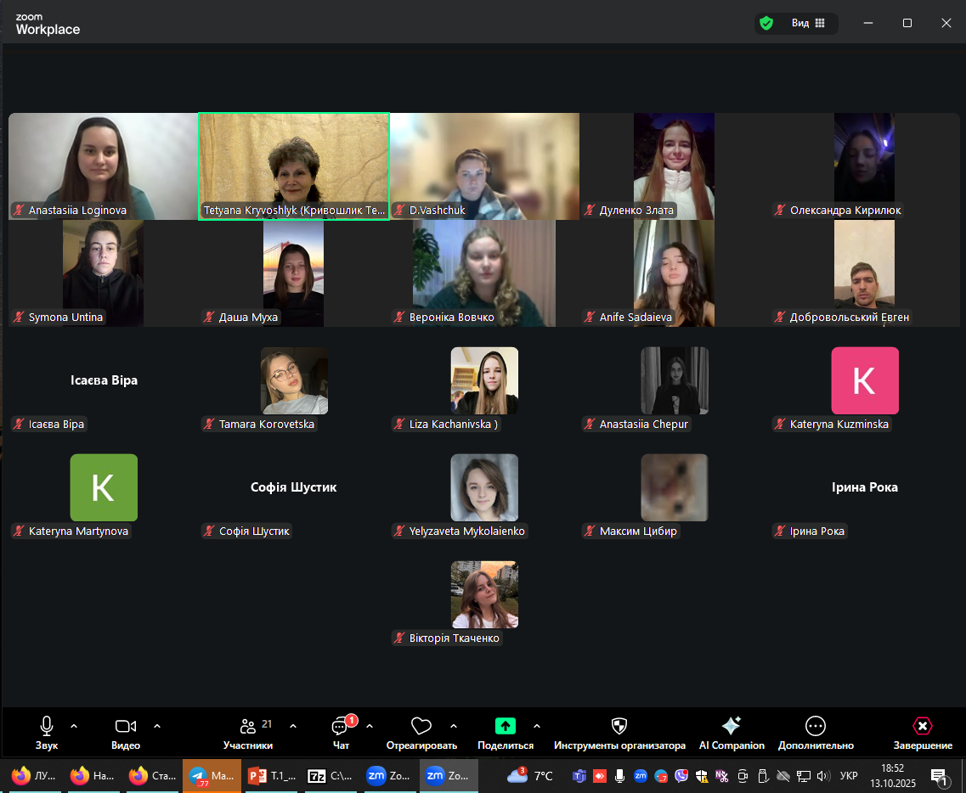
Task: Expand share options arrow beside Поделиться
Action: click(x=536, y=726)
